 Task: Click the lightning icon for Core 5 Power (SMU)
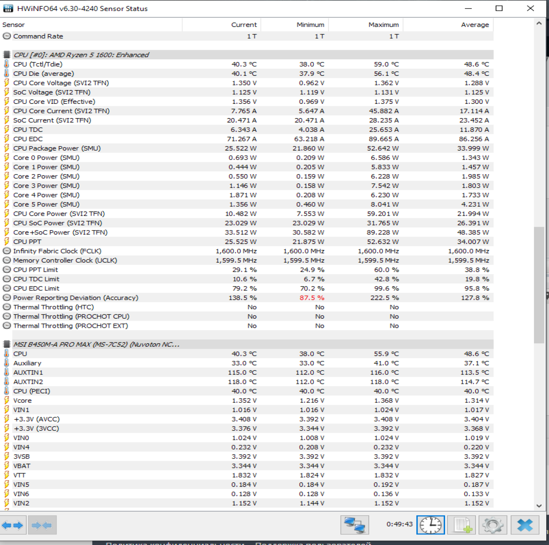pos(6,204)
